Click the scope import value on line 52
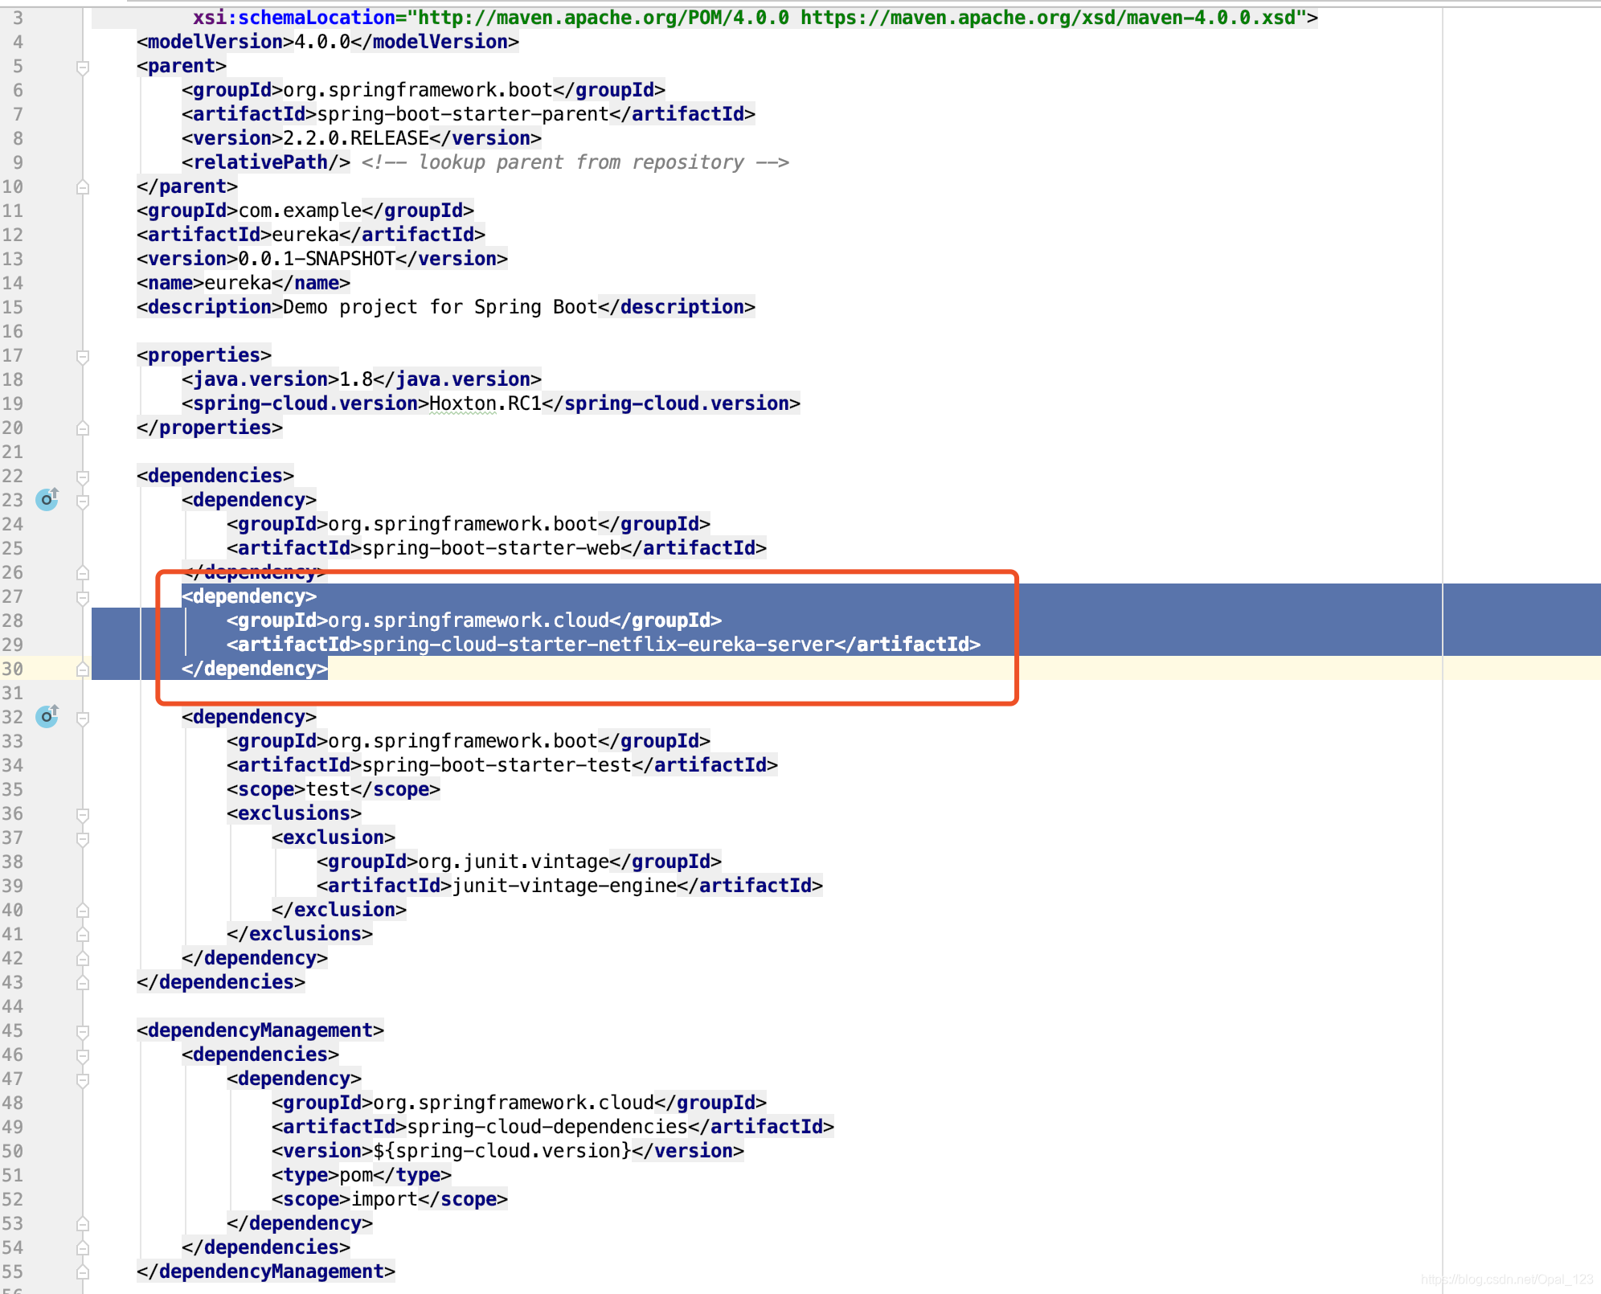Image resolution: width=1601 pixels, height=1294 pixels. [x=384, y=1199]
